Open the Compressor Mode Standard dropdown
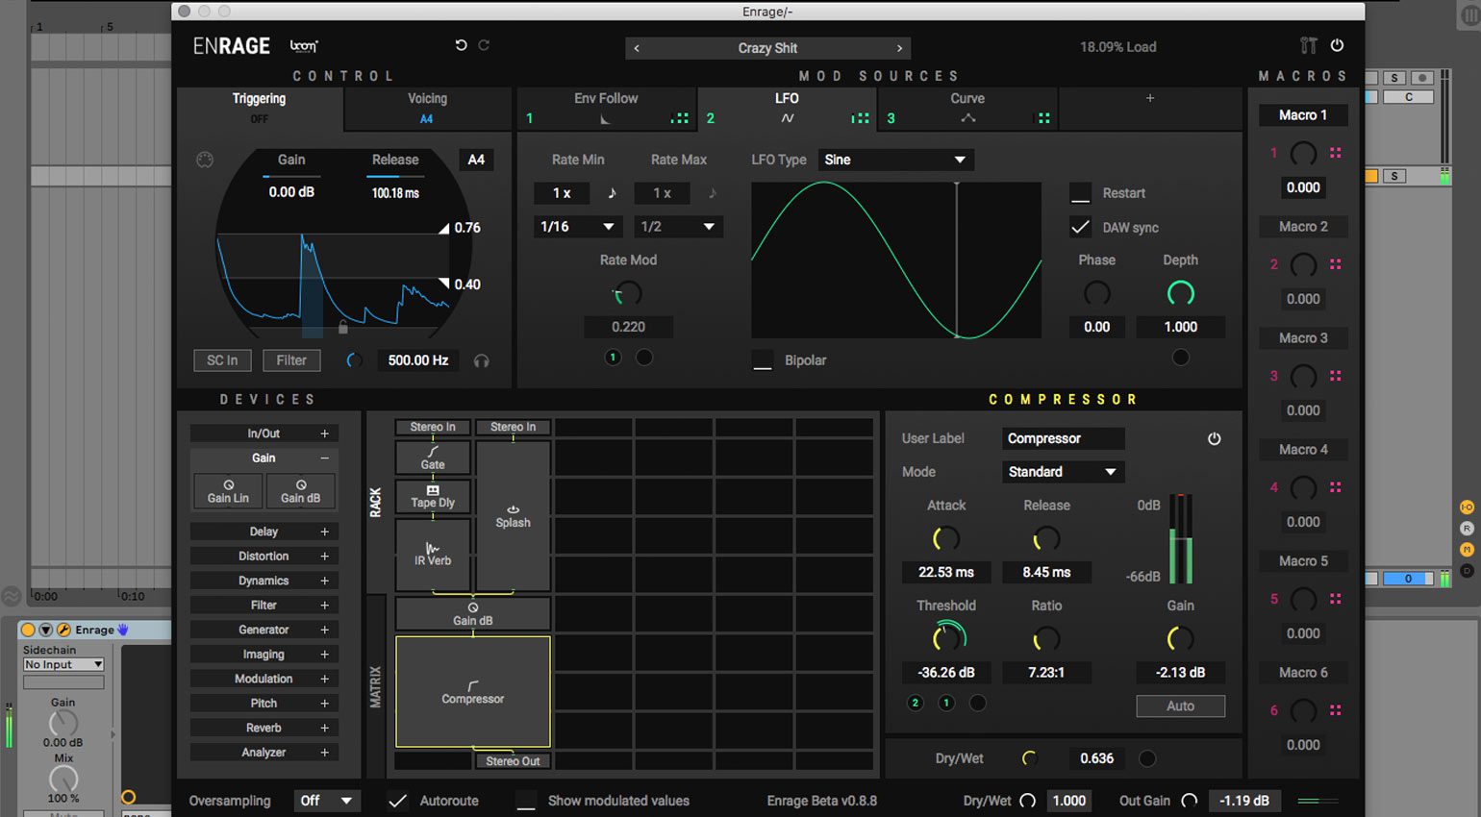The width and height of the screenshot is (1481, 817). (1063, 472)
